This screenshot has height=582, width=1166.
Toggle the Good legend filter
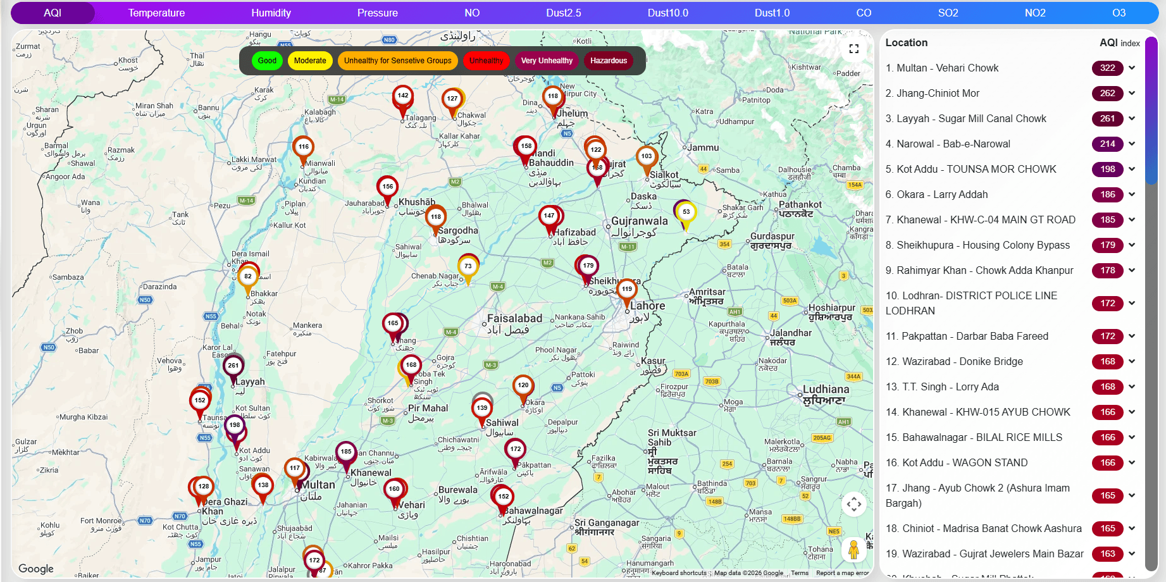coord(267,61)
